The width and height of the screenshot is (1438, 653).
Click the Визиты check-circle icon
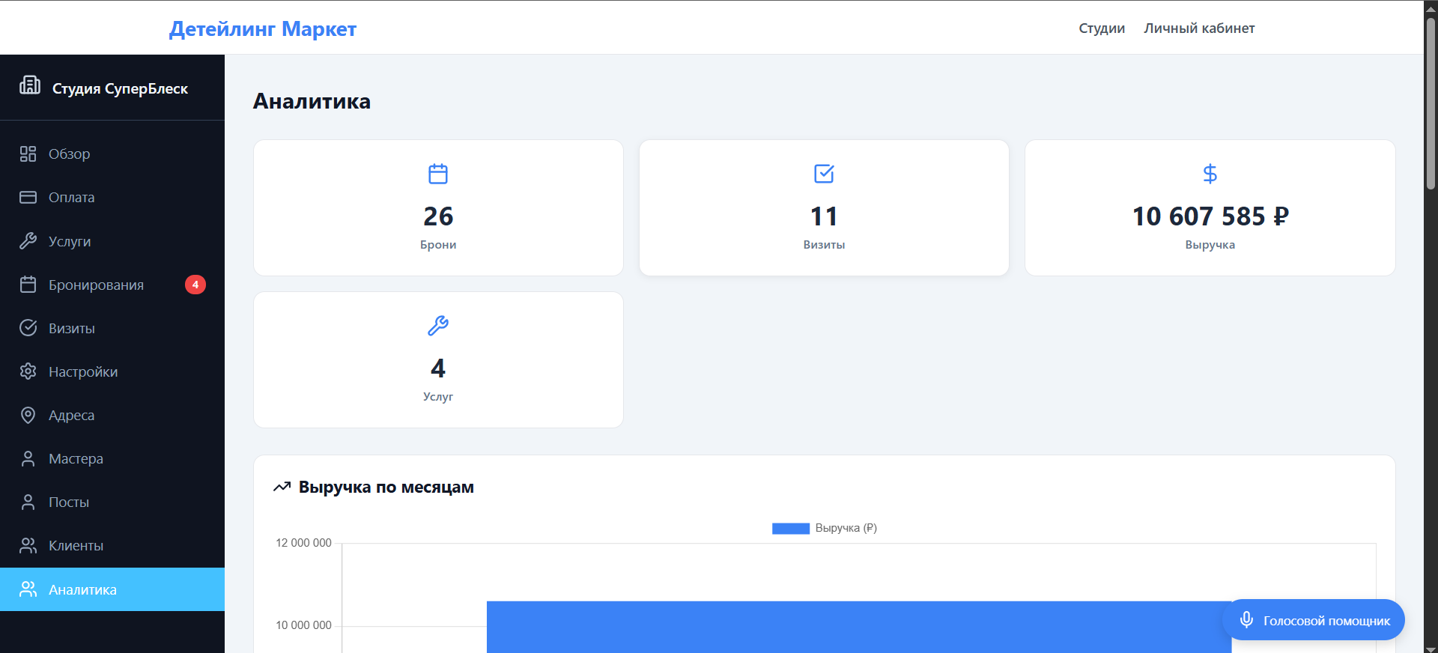[x=28, y=328]
